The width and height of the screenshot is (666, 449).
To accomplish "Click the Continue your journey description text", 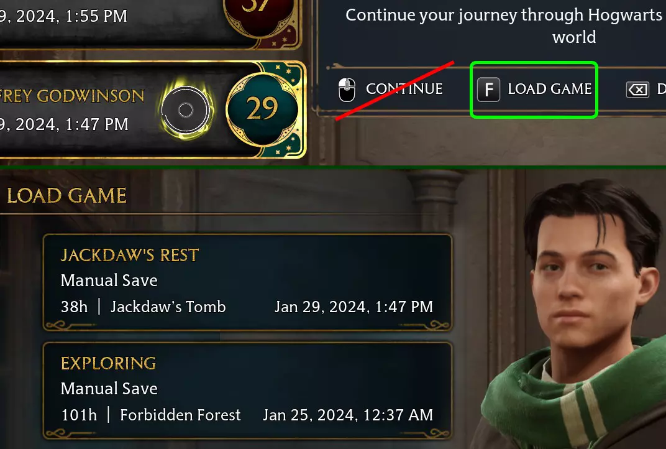I will (x=505, y=26).
